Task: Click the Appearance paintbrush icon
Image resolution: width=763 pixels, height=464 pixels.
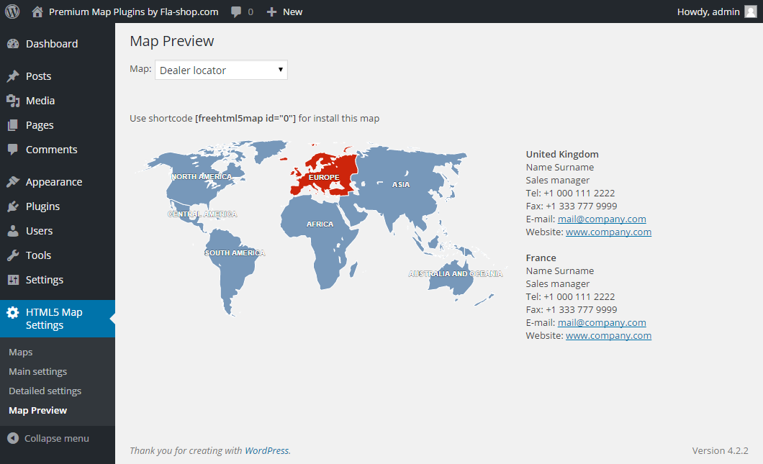Action: pyautogui.click(x=13, y=182)
